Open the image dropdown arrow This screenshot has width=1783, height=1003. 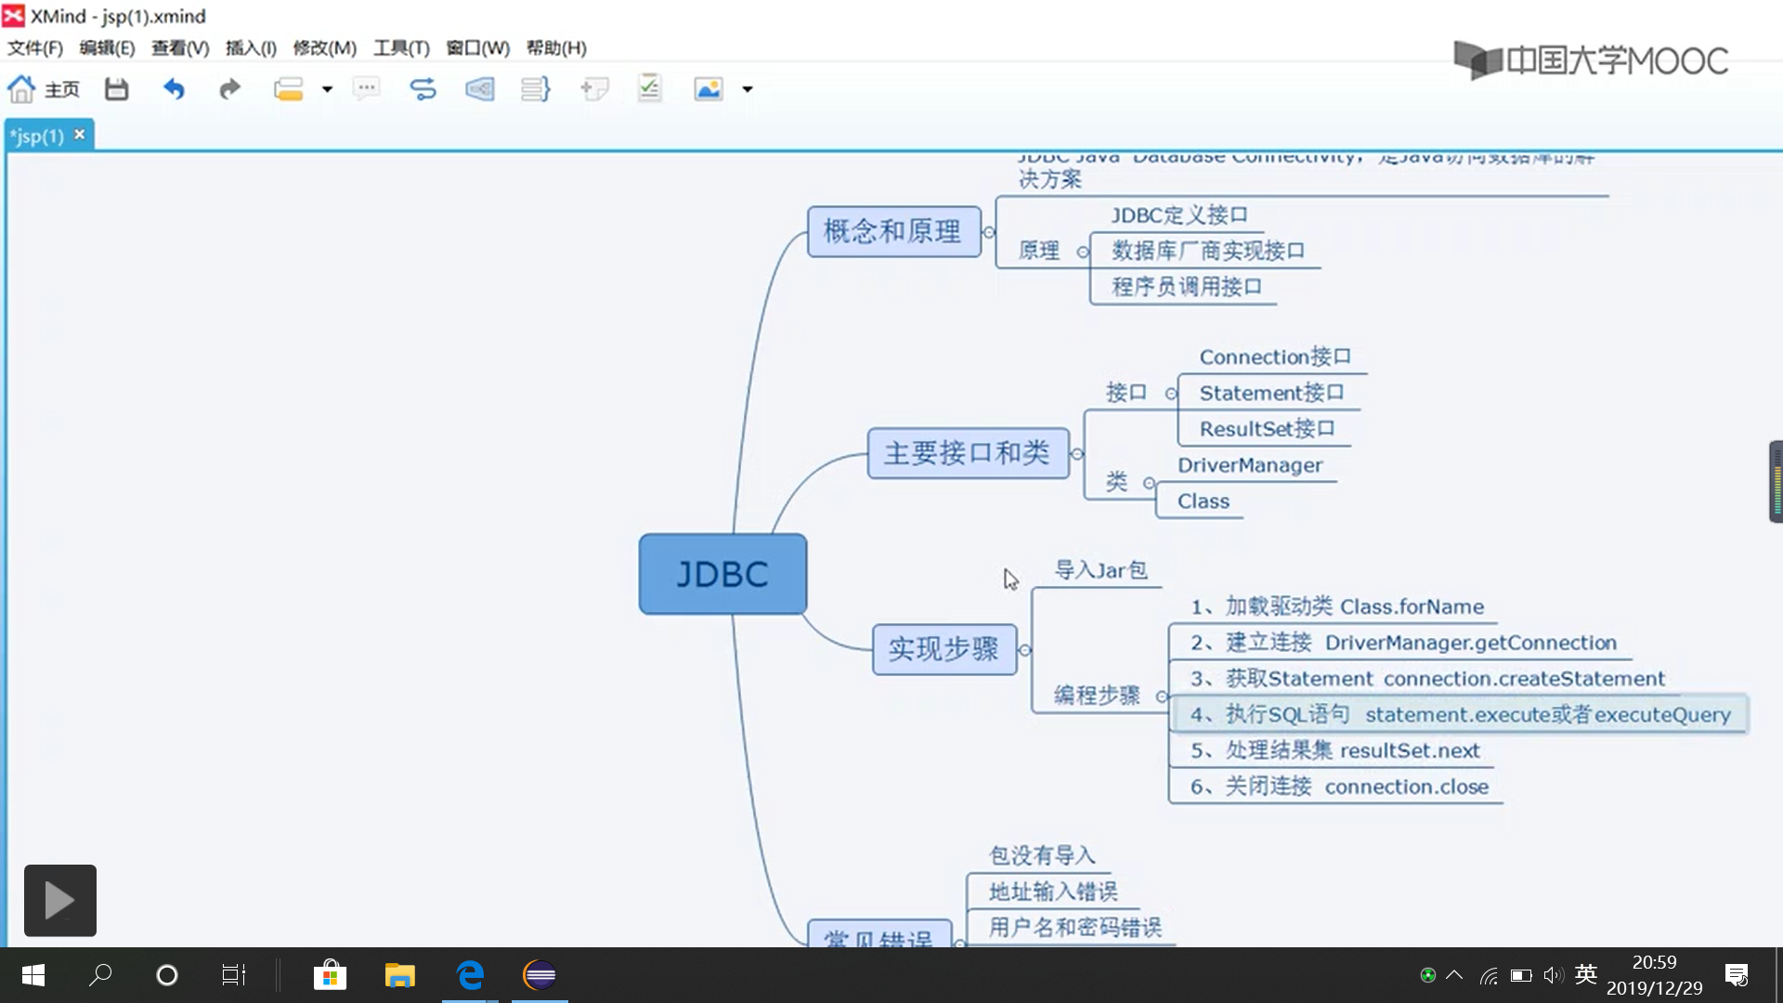coord(747,89)
